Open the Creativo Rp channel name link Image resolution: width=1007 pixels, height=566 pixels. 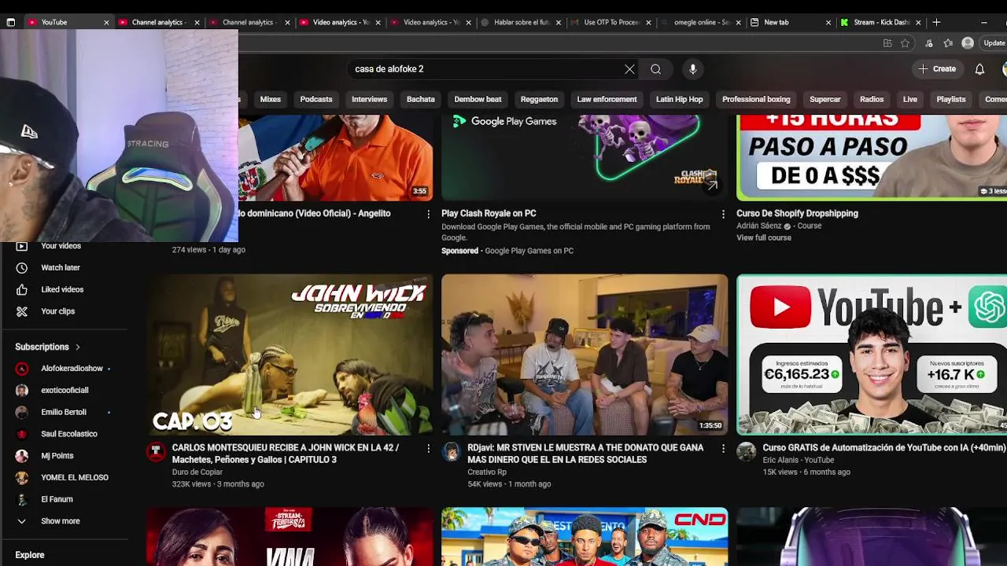[487, 472]
